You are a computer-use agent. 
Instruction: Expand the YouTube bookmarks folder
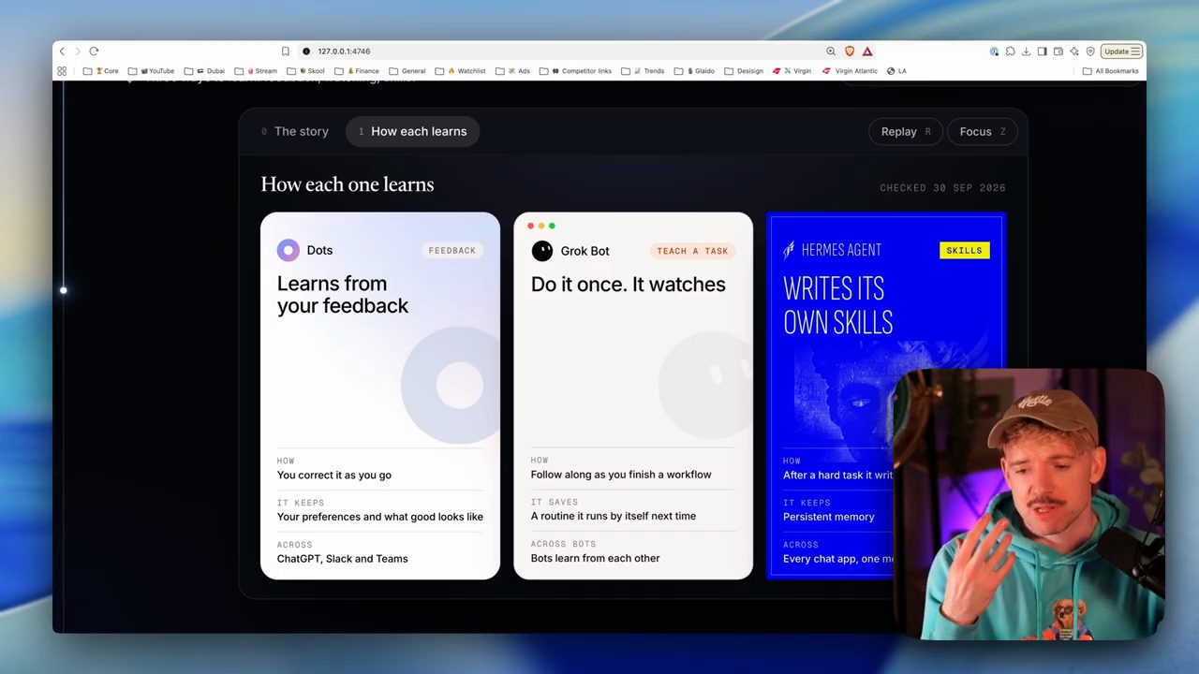click(x=152, y=71)
